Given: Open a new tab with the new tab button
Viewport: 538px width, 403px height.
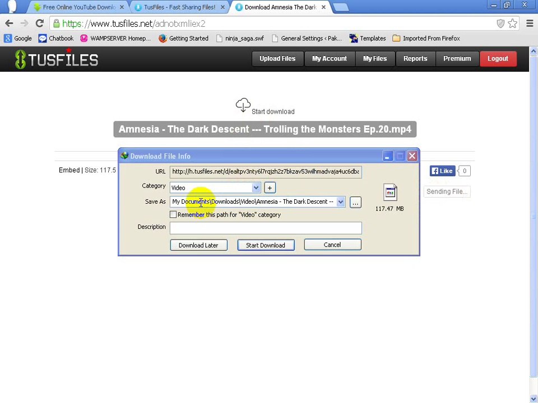Looking at the screenshot, I should point(341,7).
